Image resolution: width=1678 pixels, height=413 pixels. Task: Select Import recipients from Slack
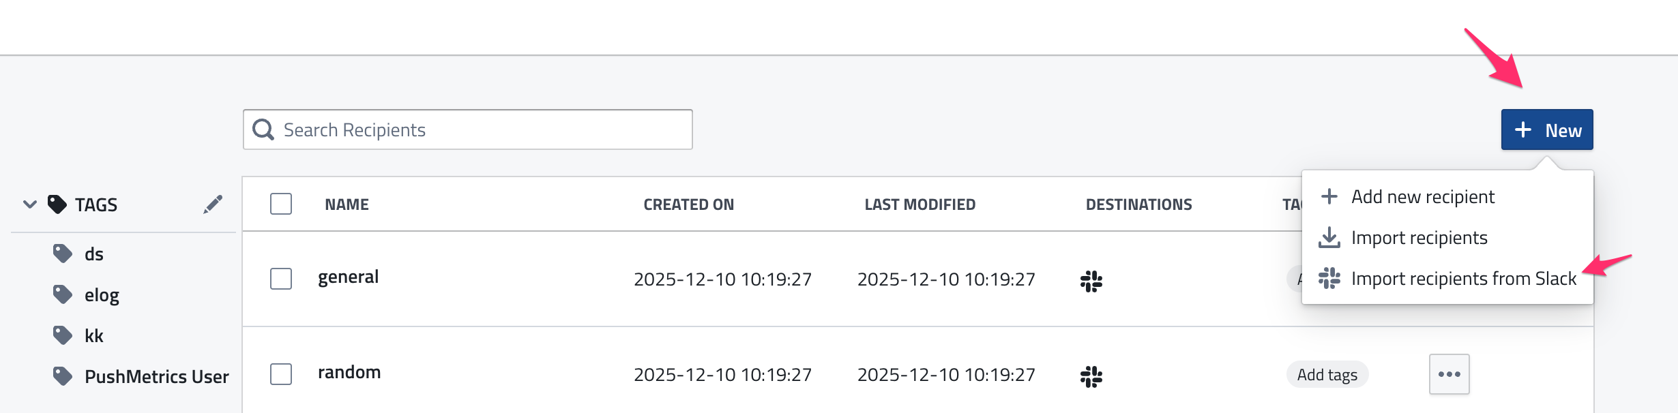(1463, 279)
